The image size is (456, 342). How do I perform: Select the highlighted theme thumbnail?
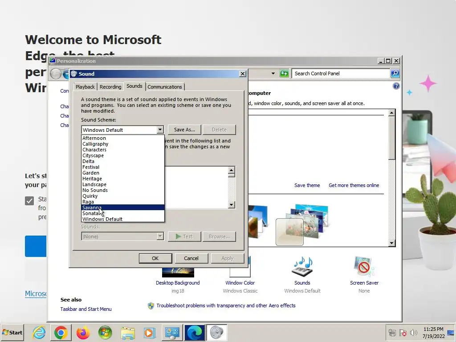[289, 232]
